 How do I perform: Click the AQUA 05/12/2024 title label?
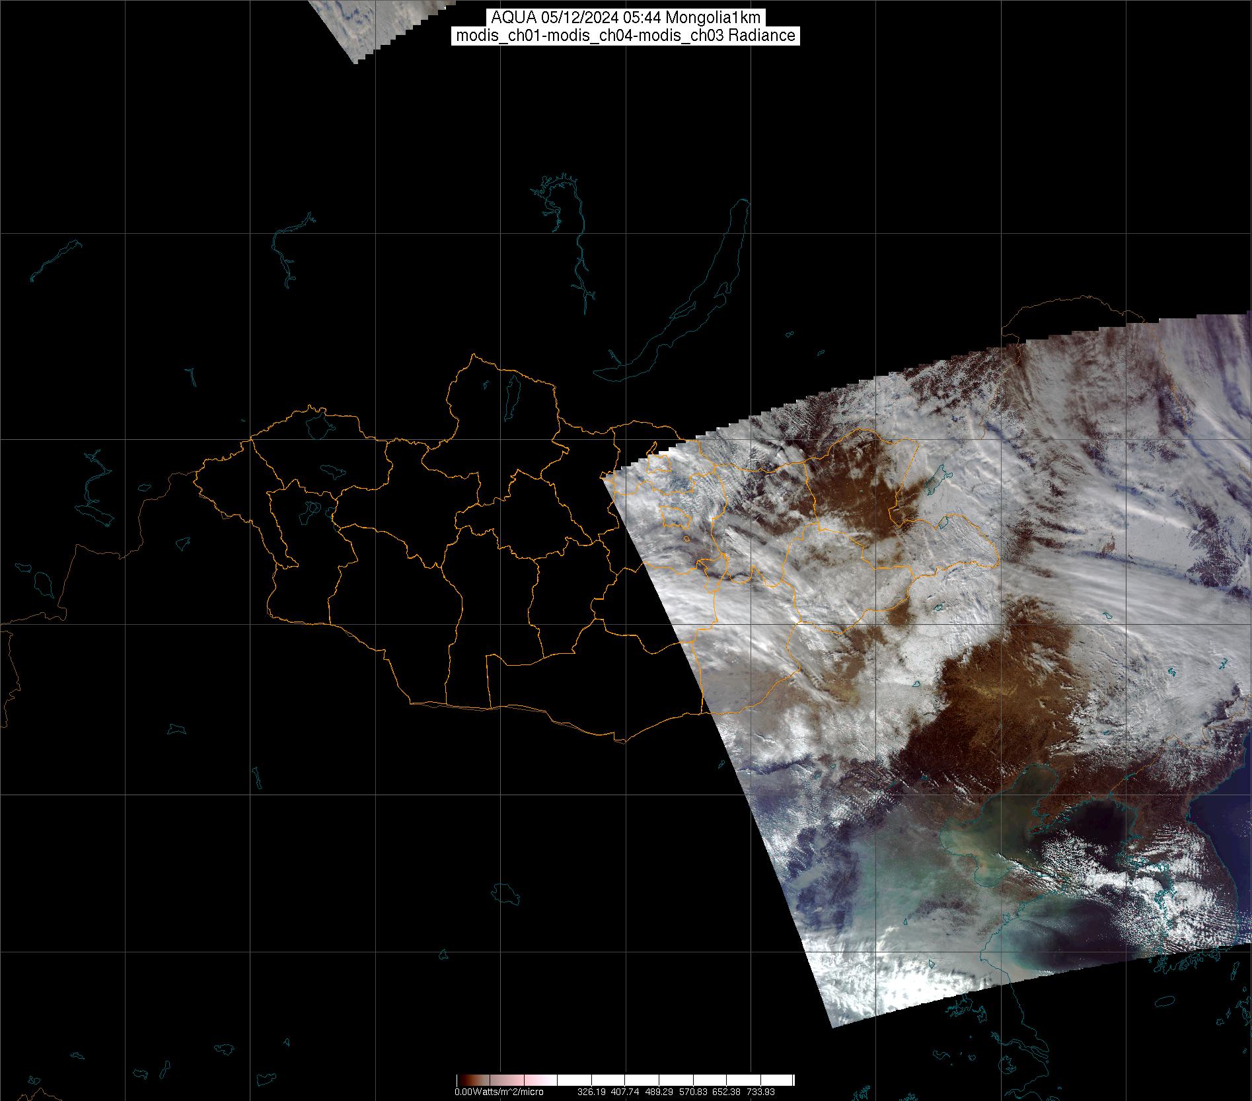(625, 18)
